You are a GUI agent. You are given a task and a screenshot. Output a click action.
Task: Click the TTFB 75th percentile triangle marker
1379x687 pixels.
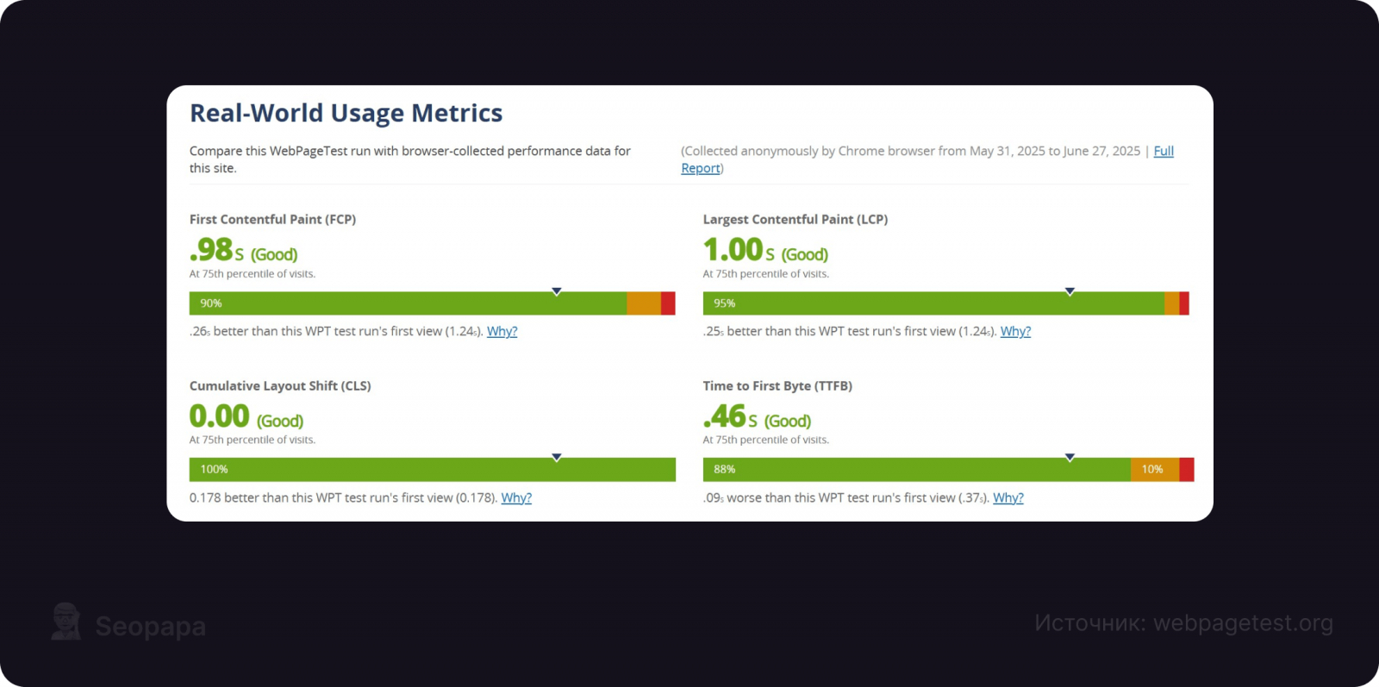pyautogui.click(x=1070, y=458)
